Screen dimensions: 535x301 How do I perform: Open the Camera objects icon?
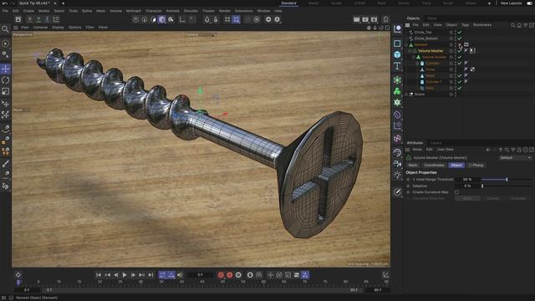click(x=397, y=164)
